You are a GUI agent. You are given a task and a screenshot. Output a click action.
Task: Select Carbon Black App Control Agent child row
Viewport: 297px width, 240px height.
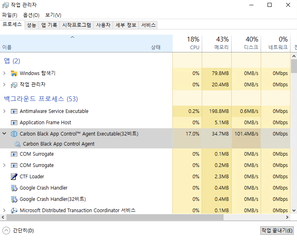tap(59, 144)
